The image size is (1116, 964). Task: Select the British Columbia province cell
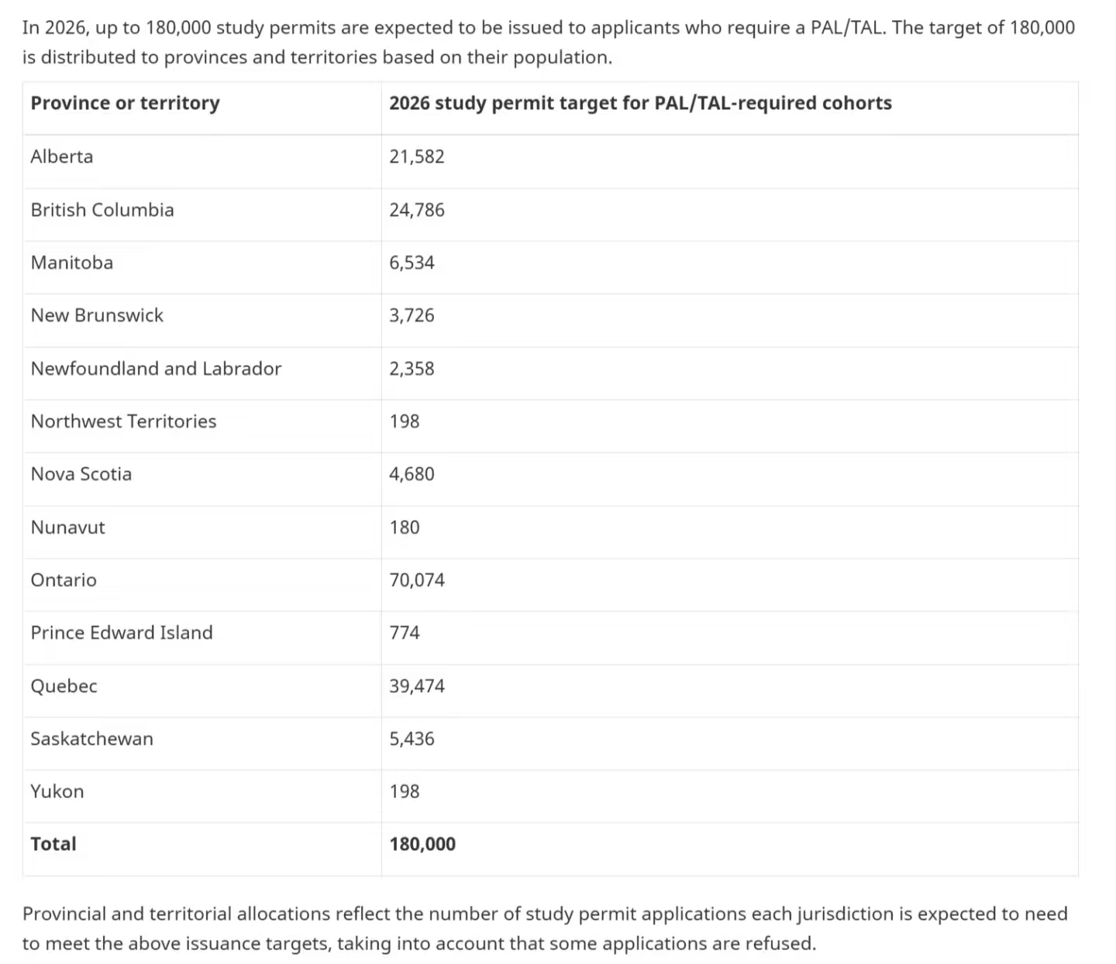click(x=102, y=210)
